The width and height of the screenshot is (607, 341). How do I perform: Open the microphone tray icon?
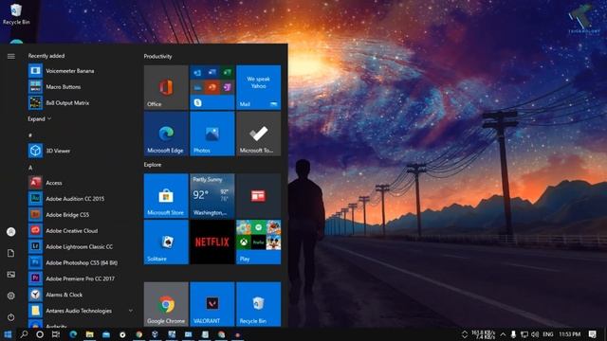[x=513, y=334]
